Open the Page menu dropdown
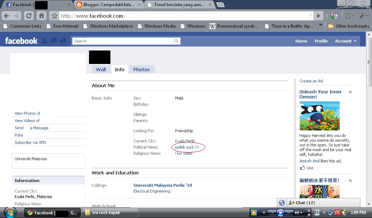The image size is (372, 218). (x=349, y=16)
